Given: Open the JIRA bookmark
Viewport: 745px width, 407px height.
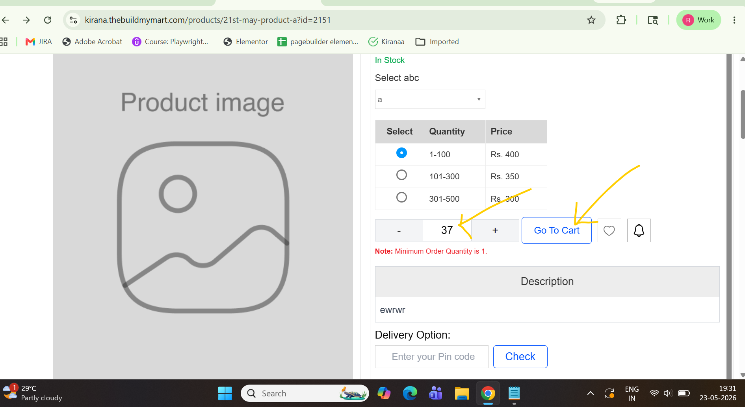Looking at the screenshot, I should [x=39, y=42].
